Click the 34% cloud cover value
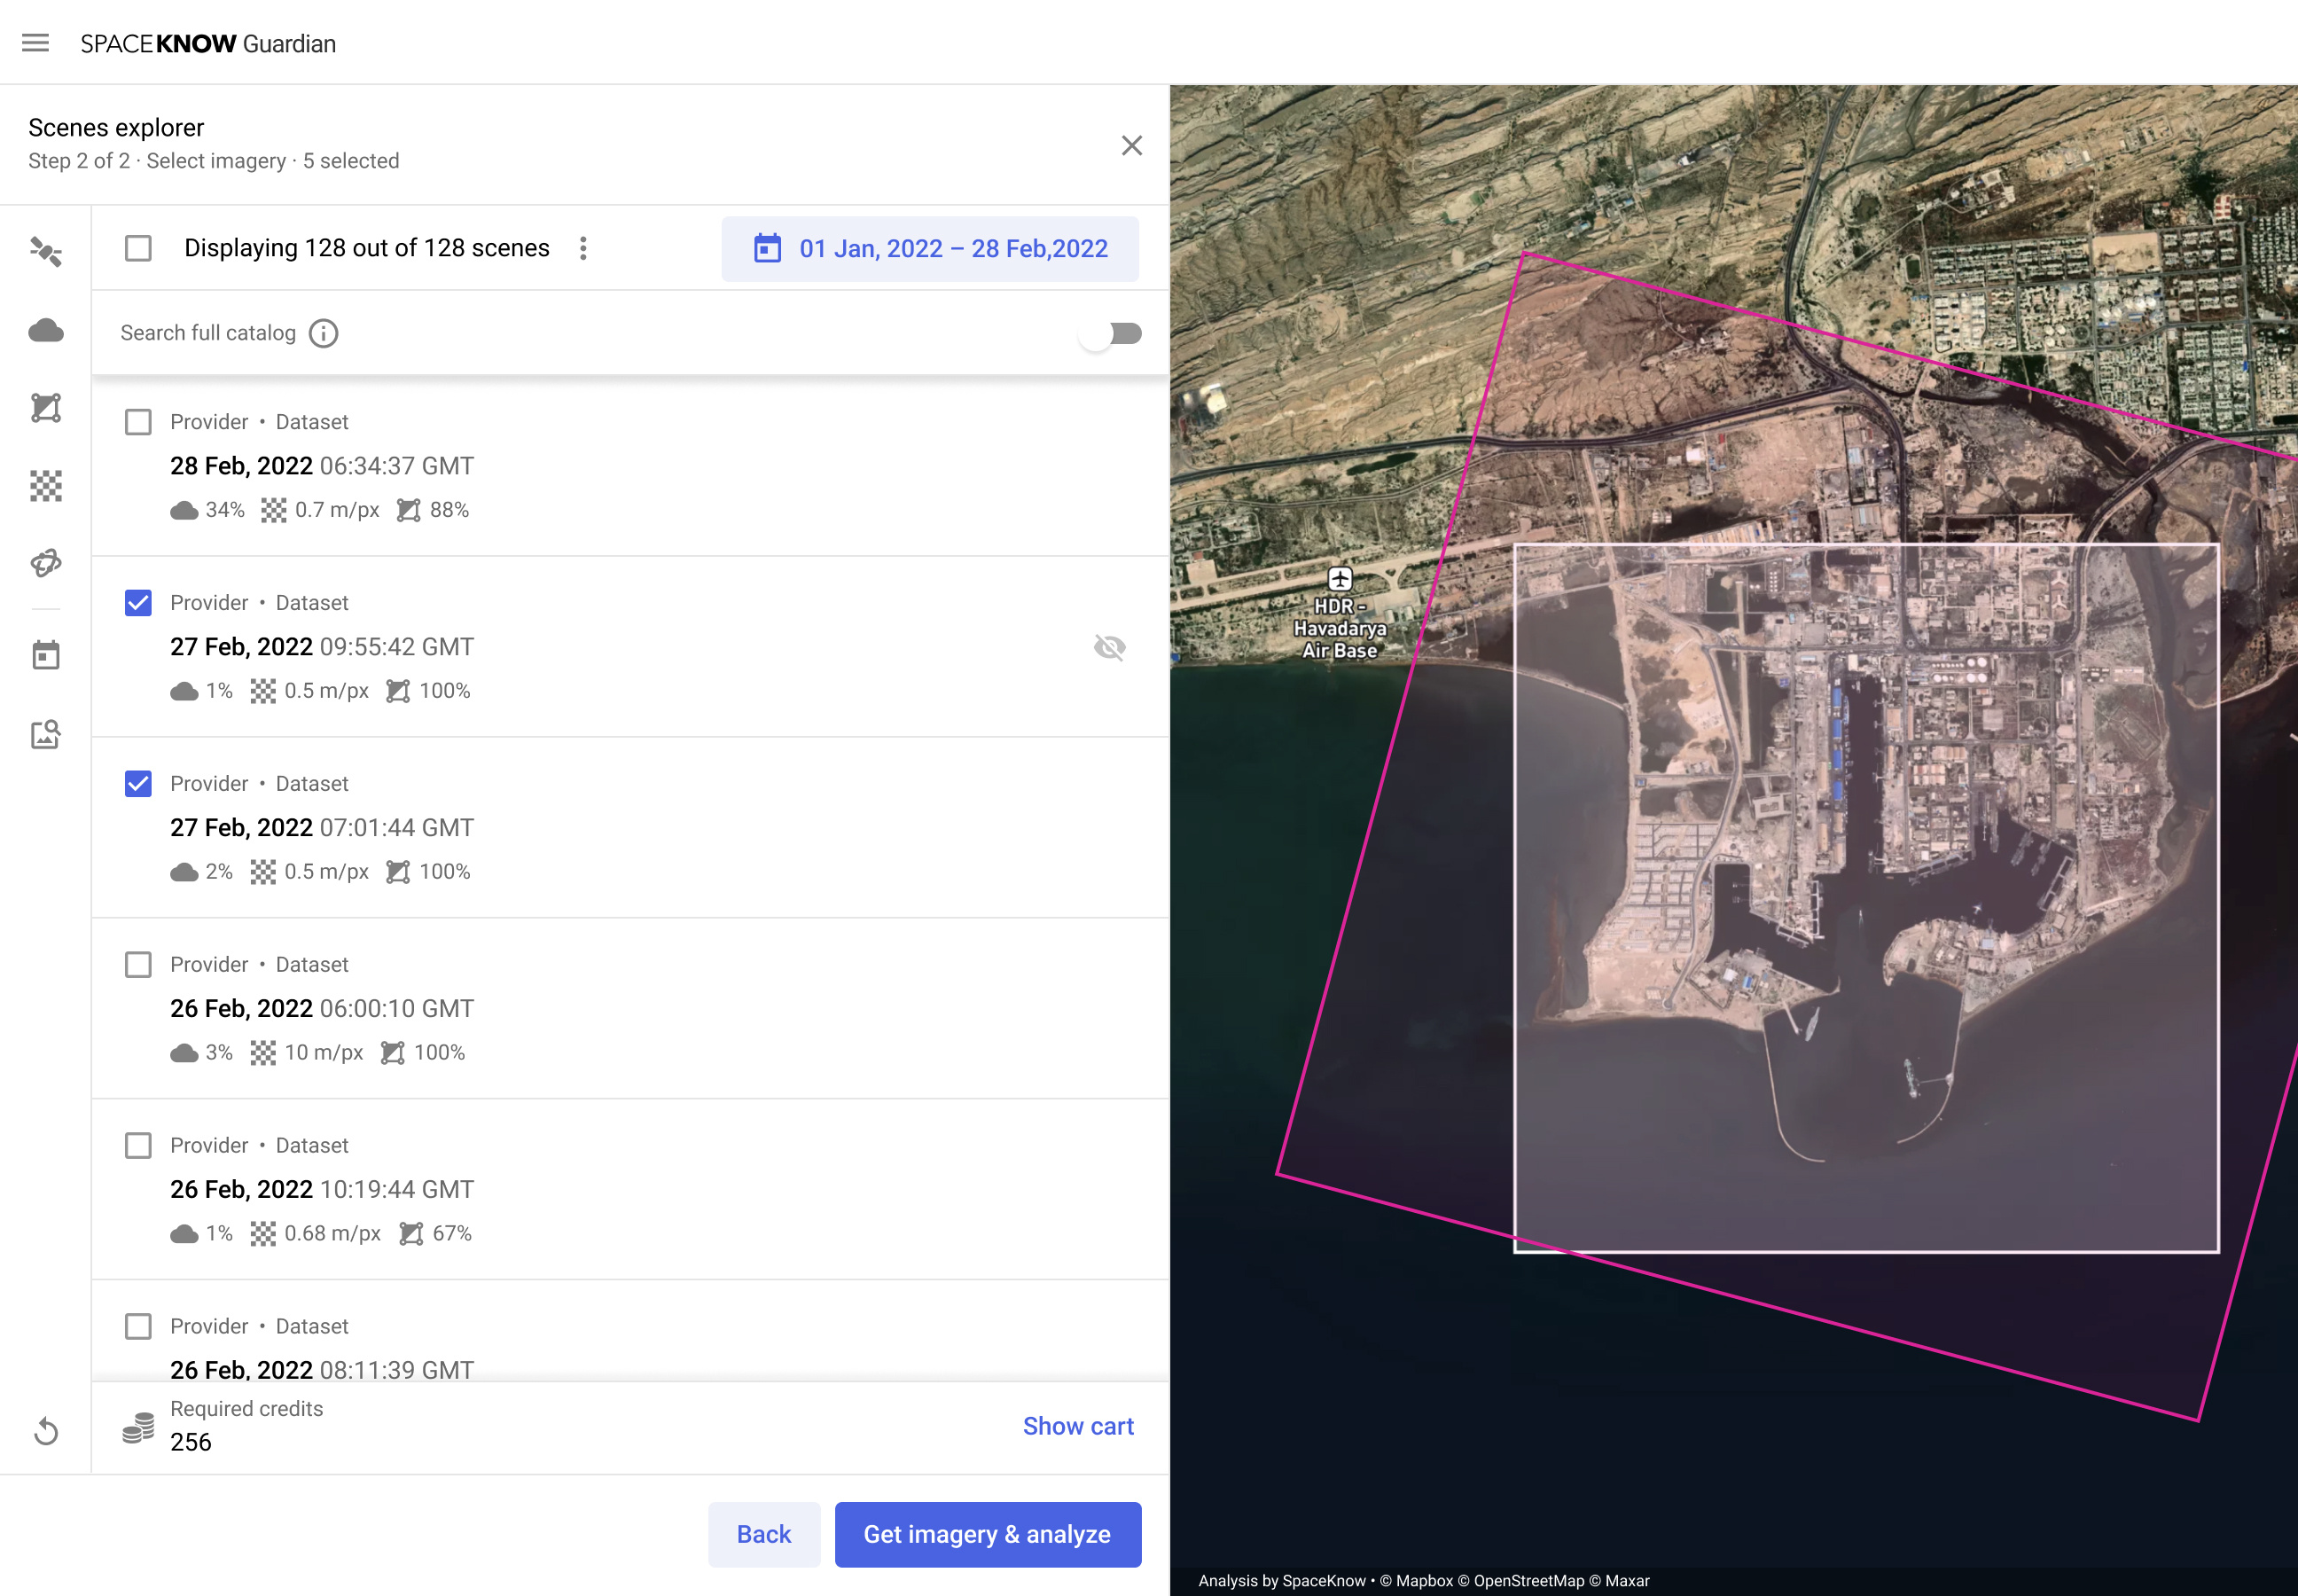Image resolution: width=2298 pixels, height=1596 pixels. [225, 510]
